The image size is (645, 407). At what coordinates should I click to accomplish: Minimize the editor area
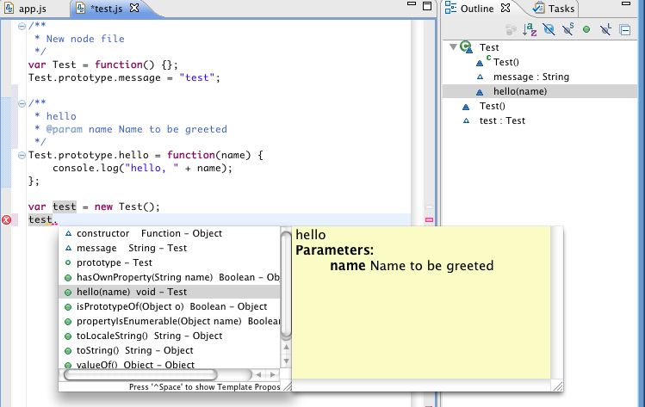pyautogui.click(x=412, y=4)
